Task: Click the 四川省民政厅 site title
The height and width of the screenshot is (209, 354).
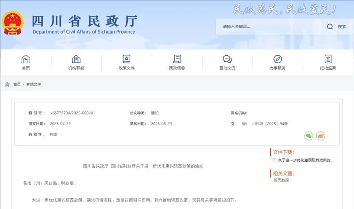Action: pos(84,21)
